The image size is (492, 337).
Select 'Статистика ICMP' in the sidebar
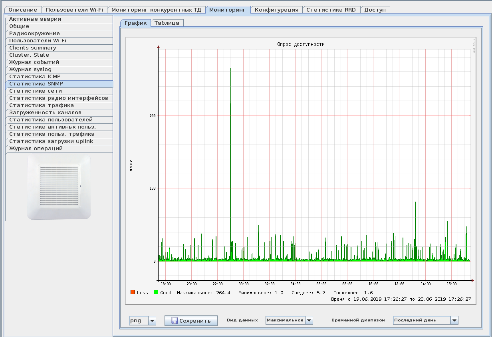click(x=35, y=77)
